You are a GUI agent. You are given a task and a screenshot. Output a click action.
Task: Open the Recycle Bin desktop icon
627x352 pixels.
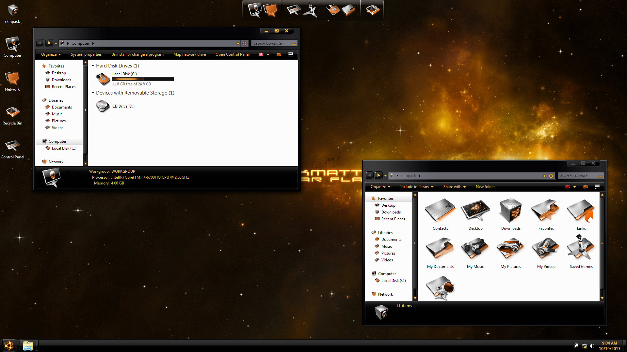point(12,113)
